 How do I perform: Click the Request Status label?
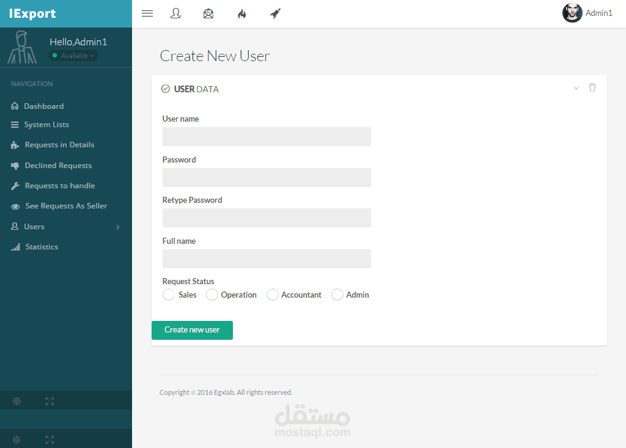point(188,282)
